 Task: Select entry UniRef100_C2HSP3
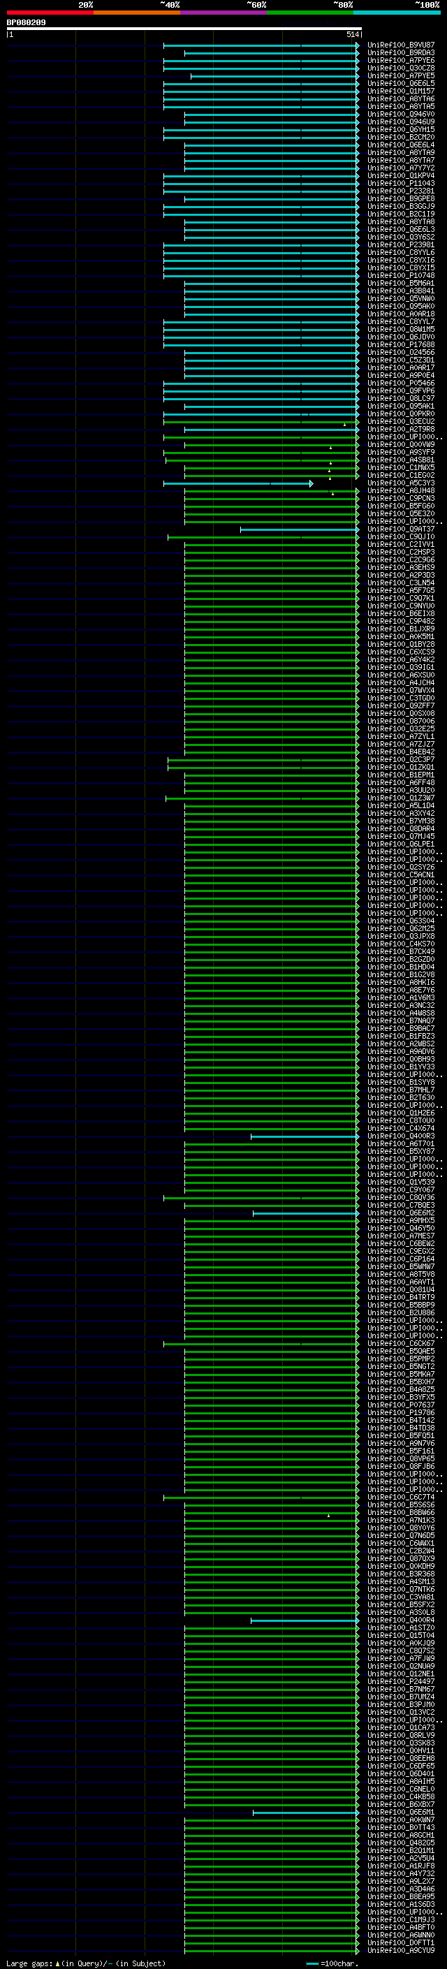pyautogui.click(x=401, y=552)
